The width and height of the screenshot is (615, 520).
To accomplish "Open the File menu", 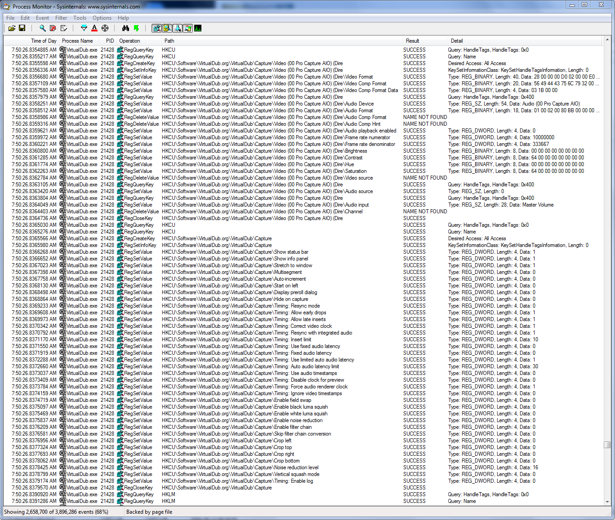I will coord(10,18).
